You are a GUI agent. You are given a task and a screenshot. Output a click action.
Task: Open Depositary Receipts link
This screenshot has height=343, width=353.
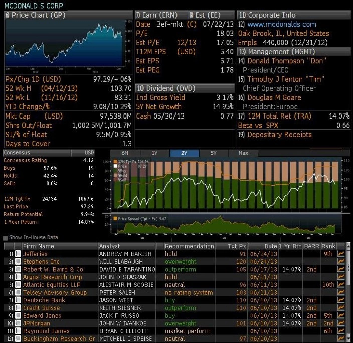point(279,135)
